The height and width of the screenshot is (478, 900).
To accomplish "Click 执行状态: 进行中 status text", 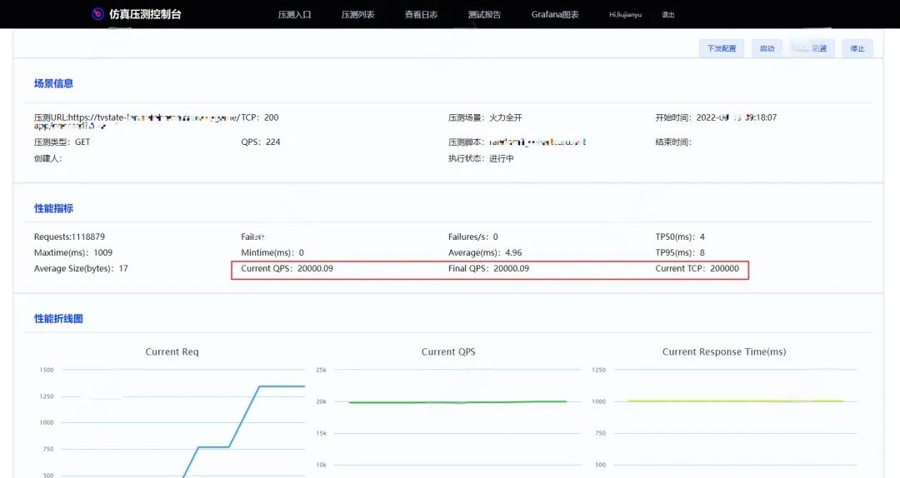I will 481,158.
